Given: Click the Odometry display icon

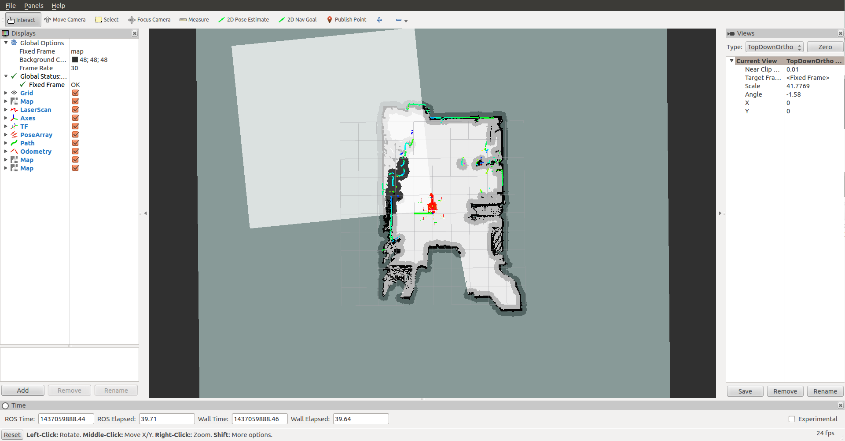Looking at the screenshot, I should pyautogui.click(x=14, y=152).
